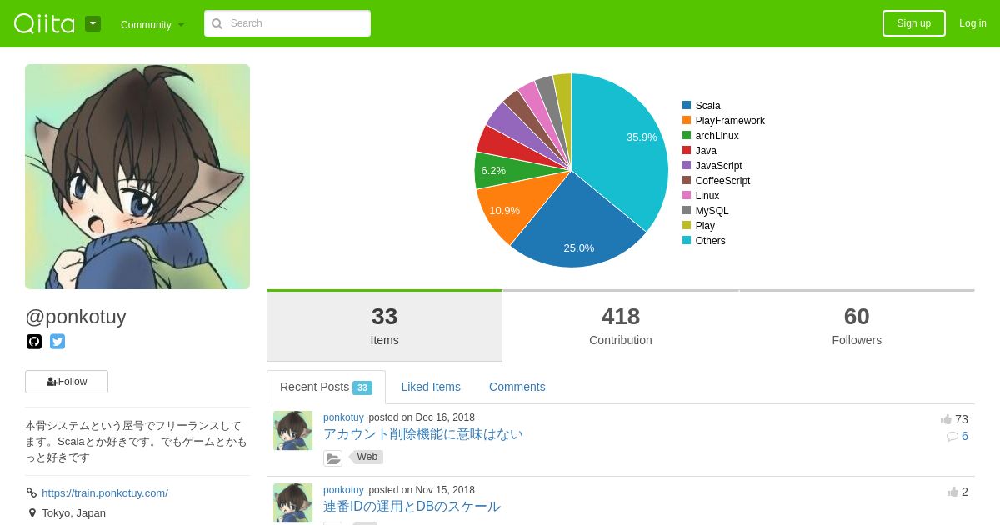Click the Others legend color swatch
This screenshot has height=525, width=1000.
[687, 240]
